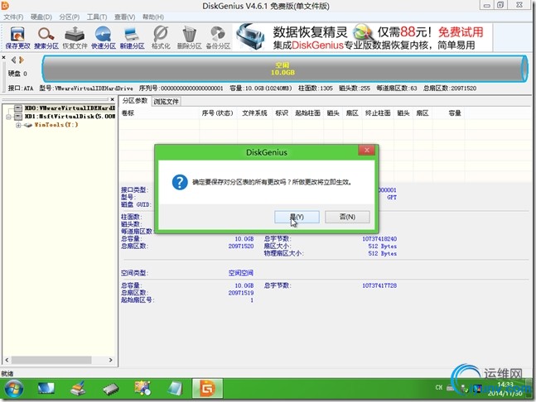The width and height of the screenshot is (536, 402).
Task: Open the notebook icon in taskbar
Action: pyautogui.click(x=175, y=389)
